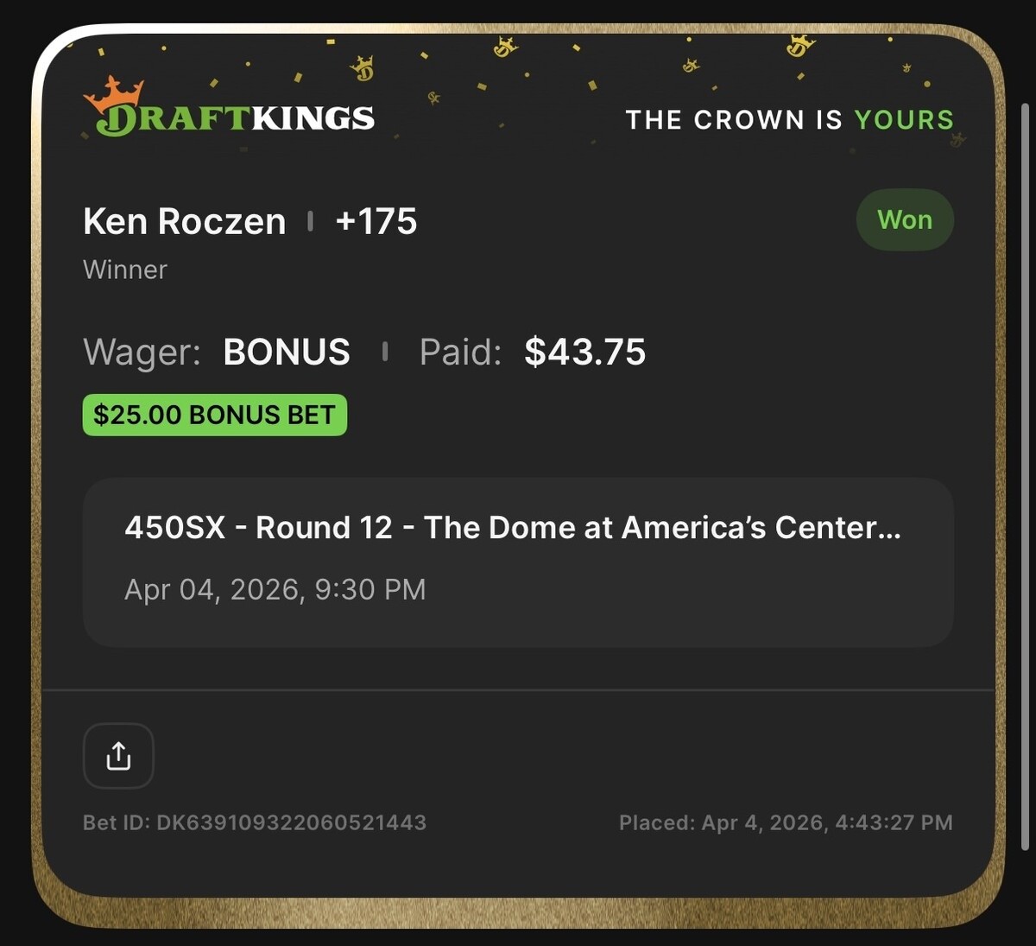
Task: Click the Ken Roczen selection name
Action: [x=185, y=222]
